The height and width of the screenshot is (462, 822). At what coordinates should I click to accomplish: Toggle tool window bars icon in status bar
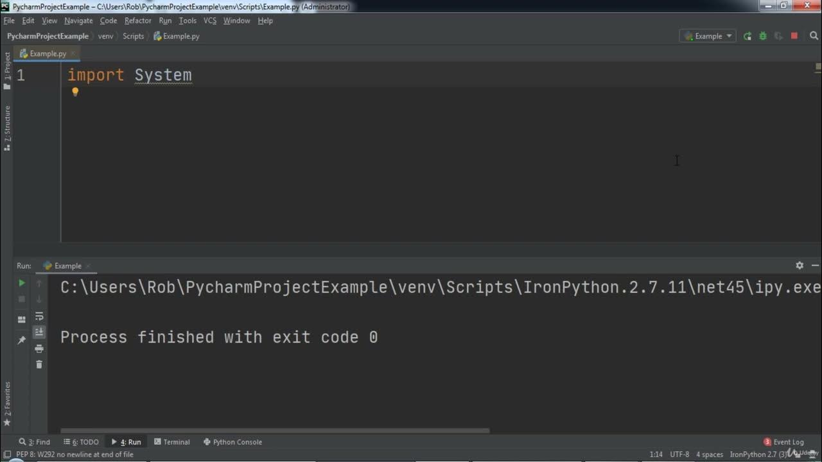[7, 454]
